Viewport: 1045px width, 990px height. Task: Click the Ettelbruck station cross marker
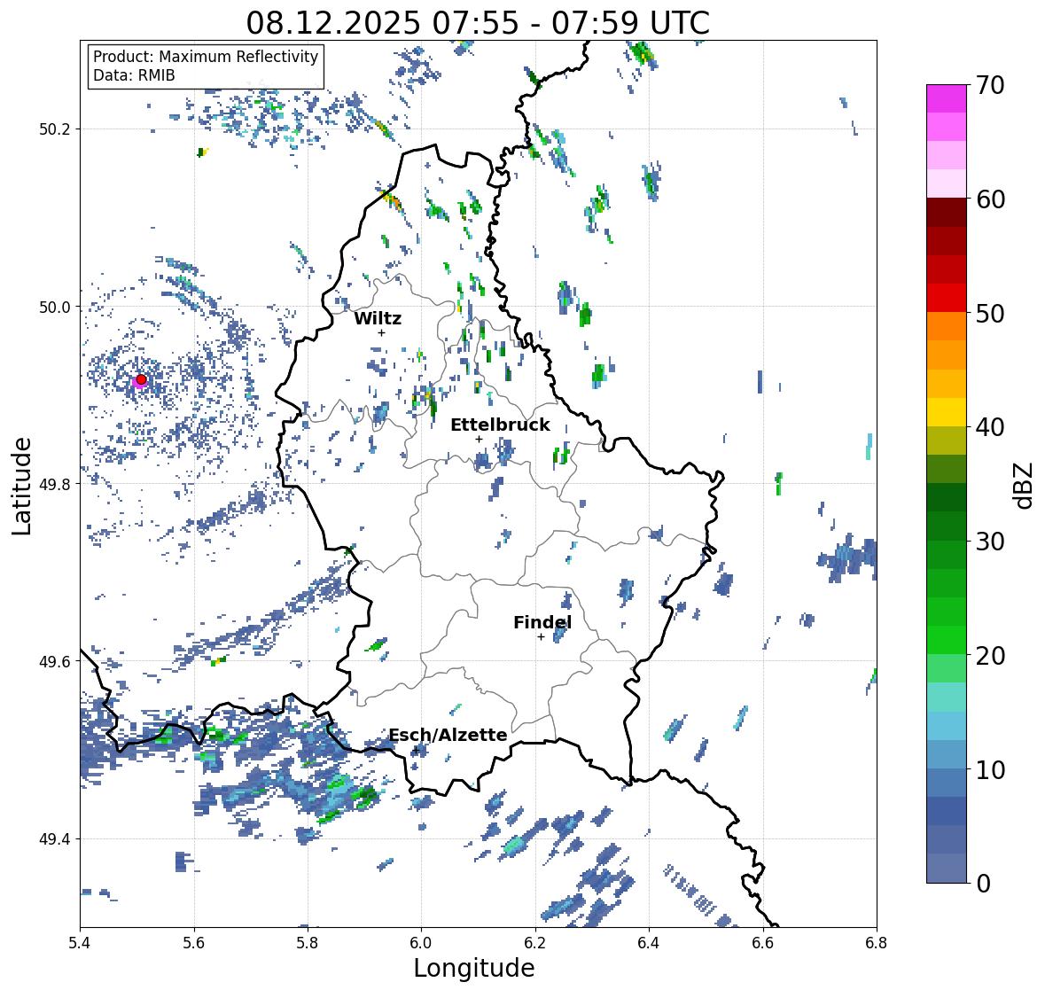479,439
